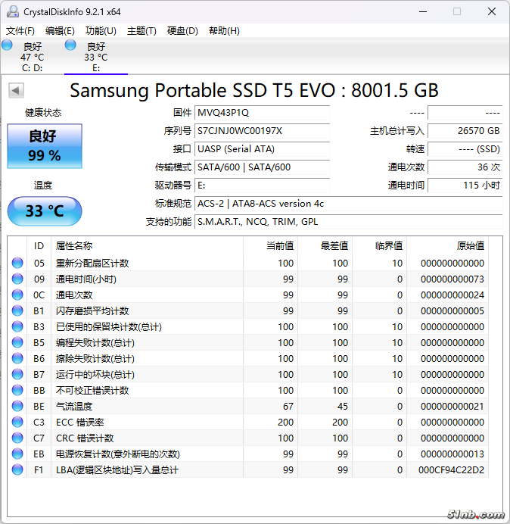Click status orb for ECC 错误率
The height and width of the screenshot is (524, 510).
(x=17, y=423)
